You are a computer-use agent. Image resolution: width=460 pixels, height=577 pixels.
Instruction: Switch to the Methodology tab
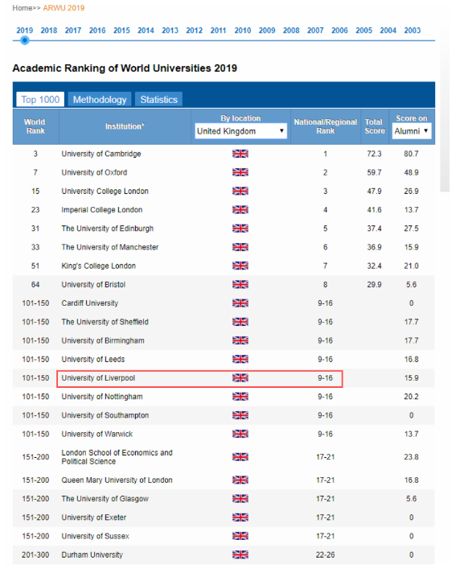tap(100, 99)
